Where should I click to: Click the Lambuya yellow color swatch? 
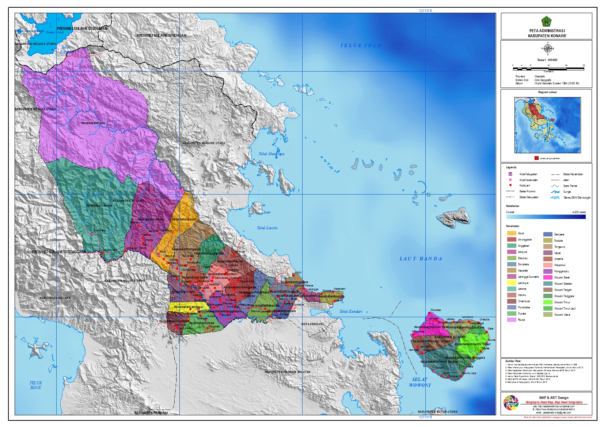tap(512, 283)
